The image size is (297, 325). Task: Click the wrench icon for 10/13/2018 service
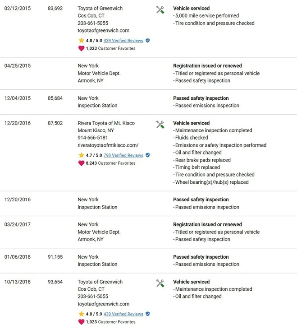pyautogui.click(x=160, y=283)
